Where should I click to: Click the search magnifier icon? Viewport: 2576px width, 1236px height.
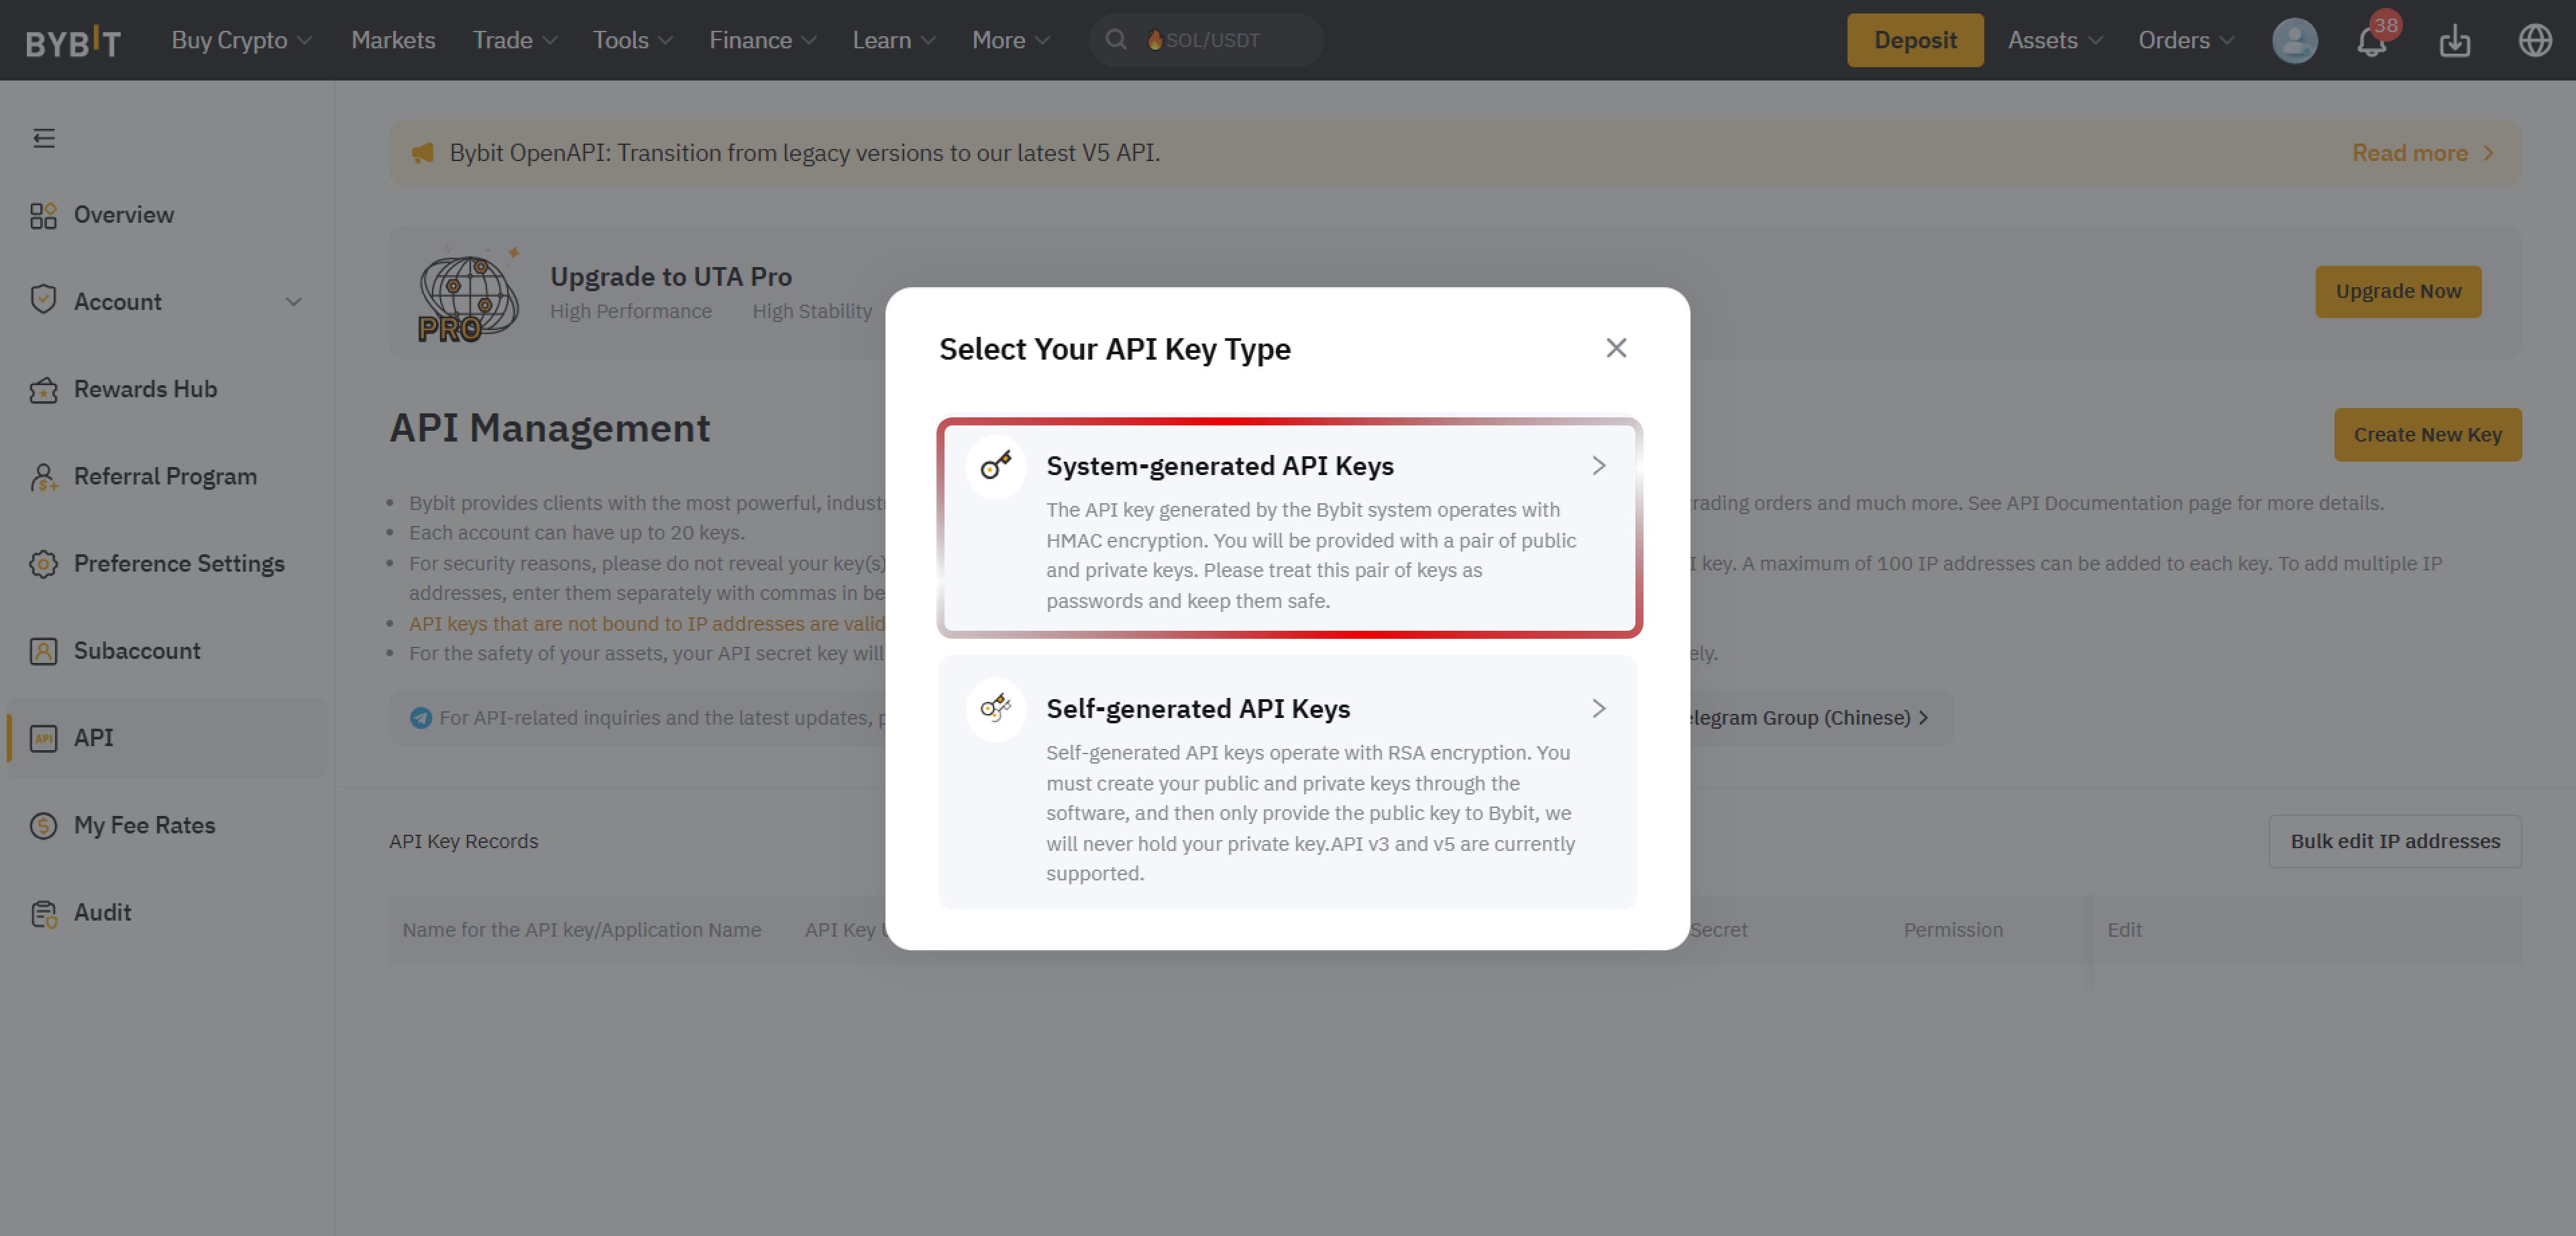pyautogui.click(x=1116, y=40)
